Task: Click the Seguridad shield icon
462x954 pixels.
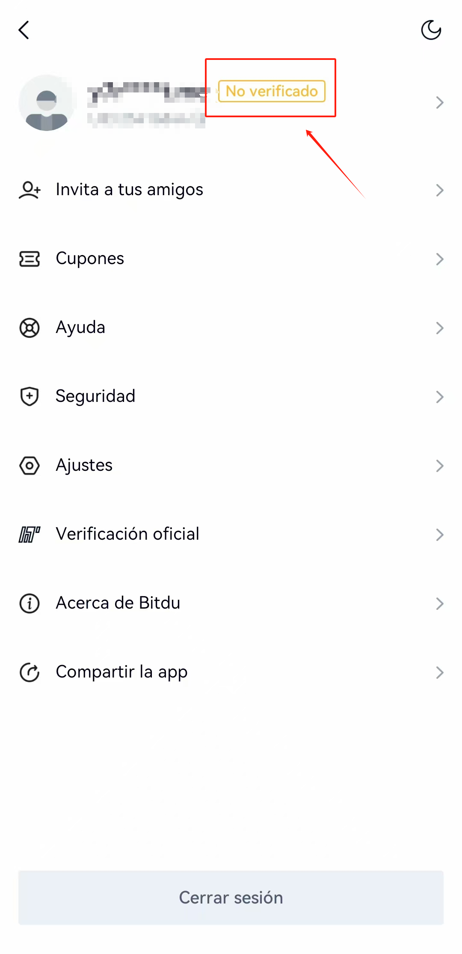Action: click(30, 396)
